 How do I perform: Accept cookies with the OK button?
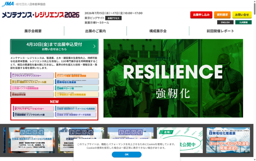[126, 154]
